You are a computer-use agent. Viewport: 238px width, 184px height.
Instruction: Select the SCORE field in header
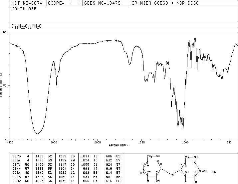tap(65, 3)
